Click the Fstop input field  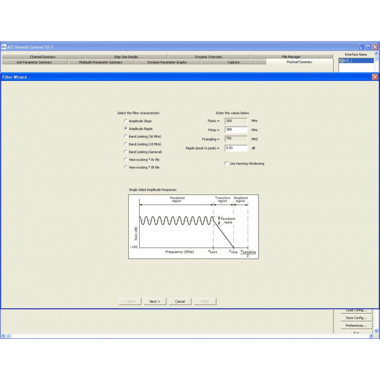tap(236, 130)
